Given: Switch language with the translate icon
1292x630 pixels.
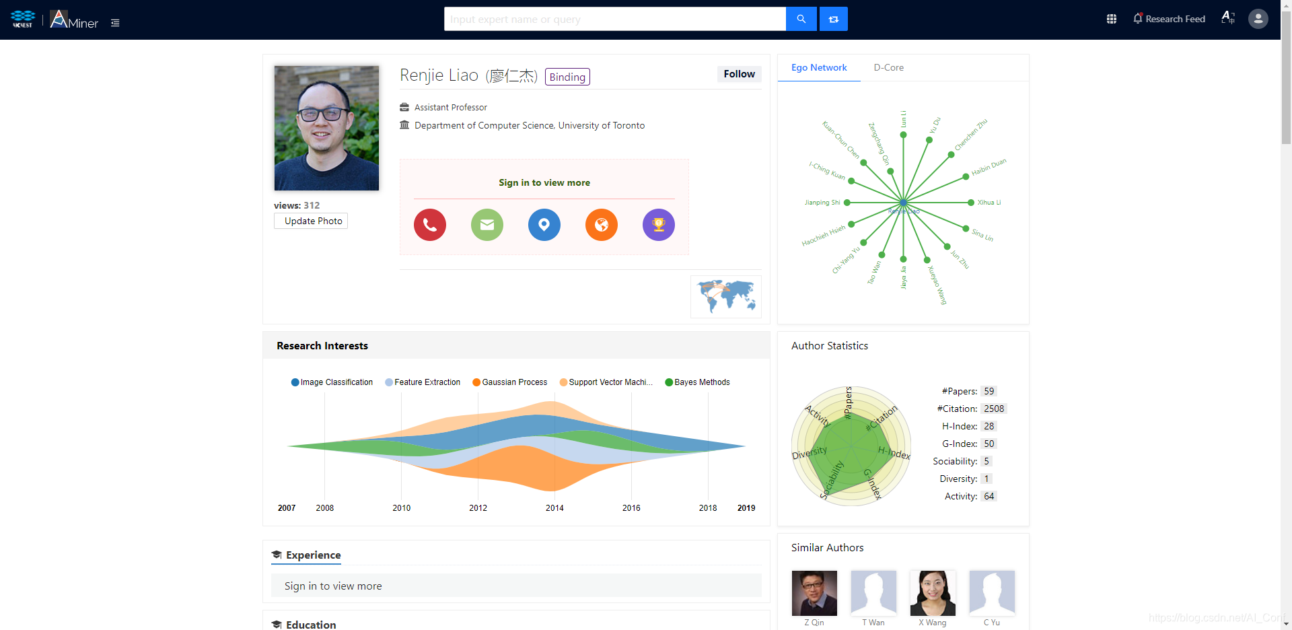Looking at the screenshot, I should 1228,18.
